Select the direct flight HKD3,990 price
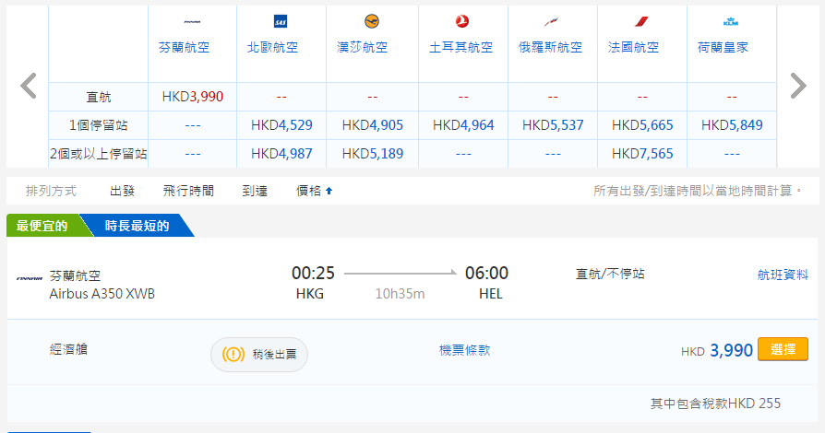Viewport: 825px width, 433px height. coord(192,96)
